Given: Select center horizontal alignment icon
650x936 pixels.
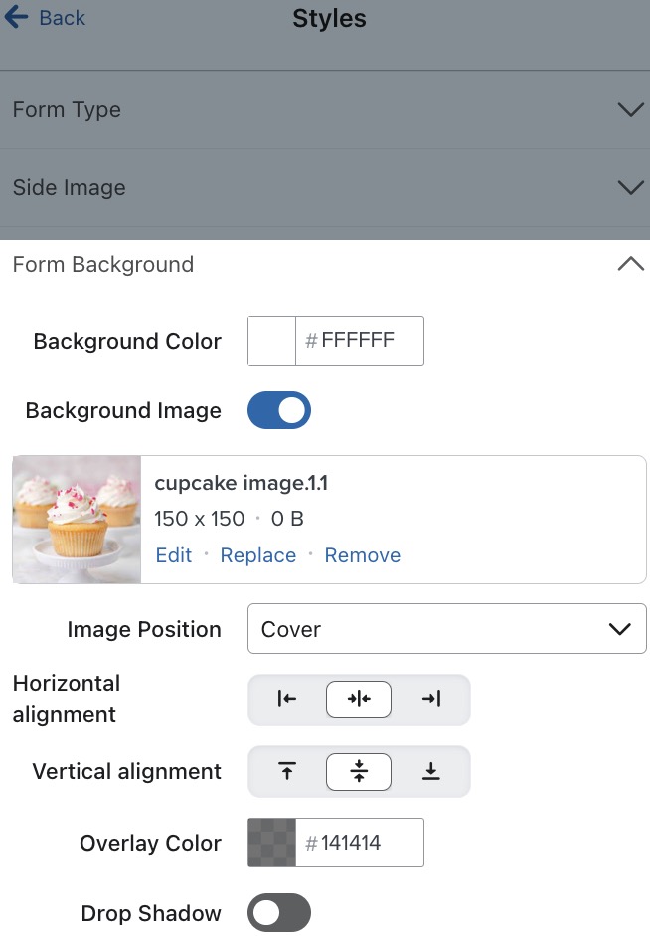Looking at the screenshot, I should [x=358, y=699].
